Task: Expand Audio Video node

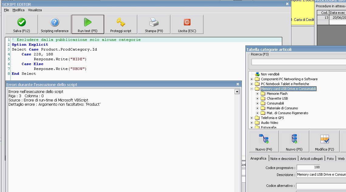Action: click(x=252, y=123)
